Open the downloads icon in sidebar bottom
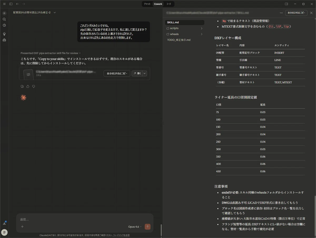This screenshot has height=238, width=316. [x=4, y=223]
